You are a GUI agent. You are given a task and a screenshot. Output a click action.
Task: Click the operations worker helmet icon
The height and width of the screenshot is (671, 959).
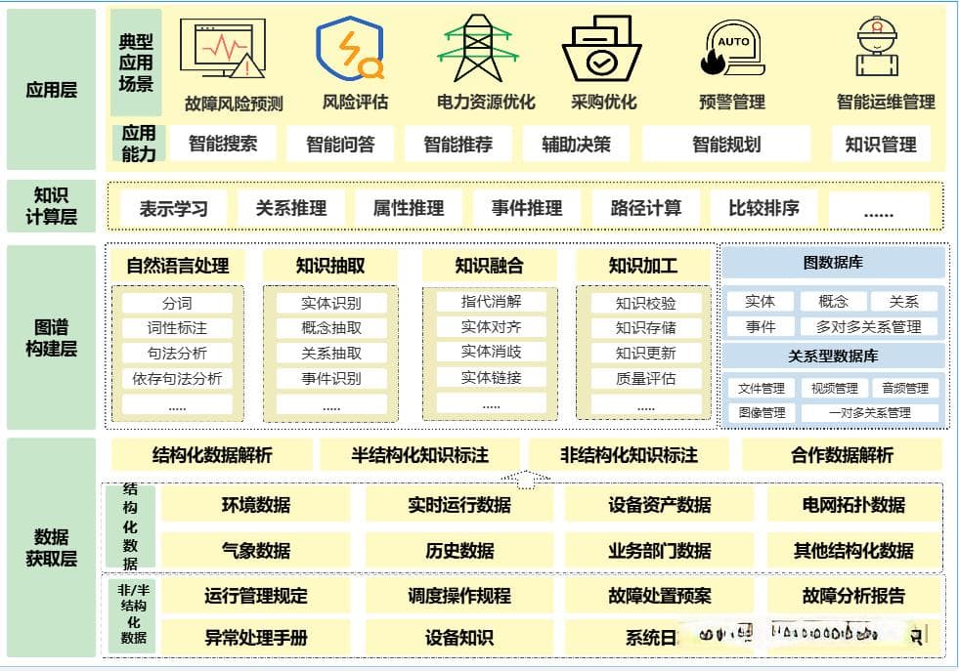[877, 47]
